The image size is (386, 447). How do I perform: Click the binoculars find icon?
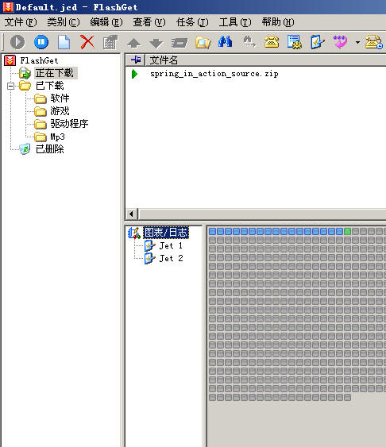[226, 41]
